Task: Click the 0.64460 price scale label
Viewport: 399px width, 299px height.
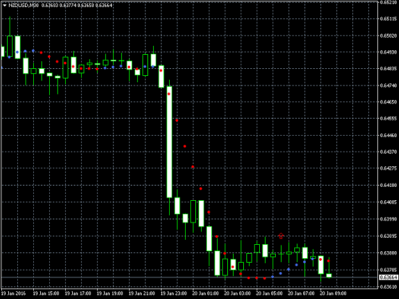Action: pyautogui.click(x=388, y=135)
